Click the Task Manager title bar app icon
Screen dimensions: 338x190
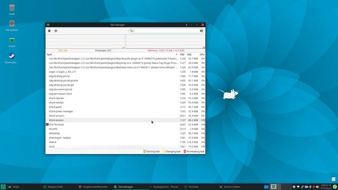coord(48,25)
